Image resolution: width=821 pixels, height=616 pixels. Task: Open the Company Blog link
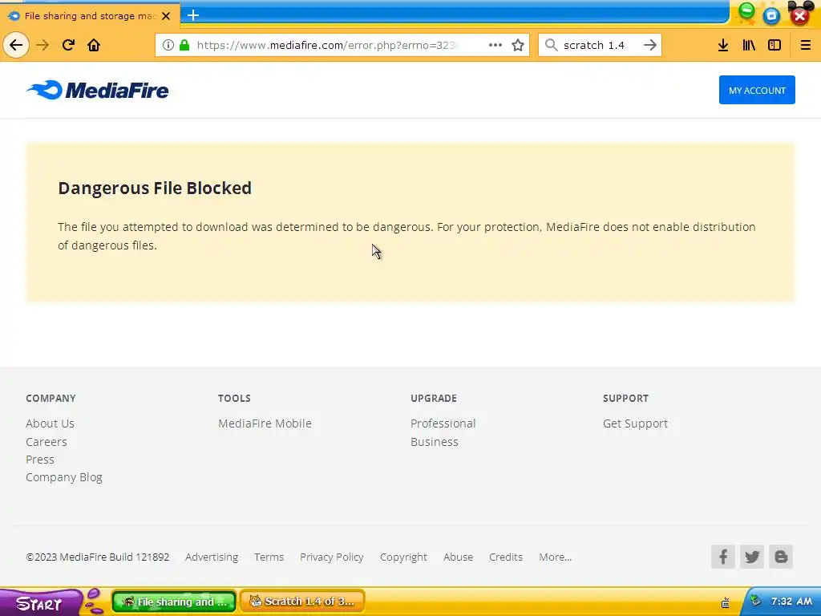(64, 477)
